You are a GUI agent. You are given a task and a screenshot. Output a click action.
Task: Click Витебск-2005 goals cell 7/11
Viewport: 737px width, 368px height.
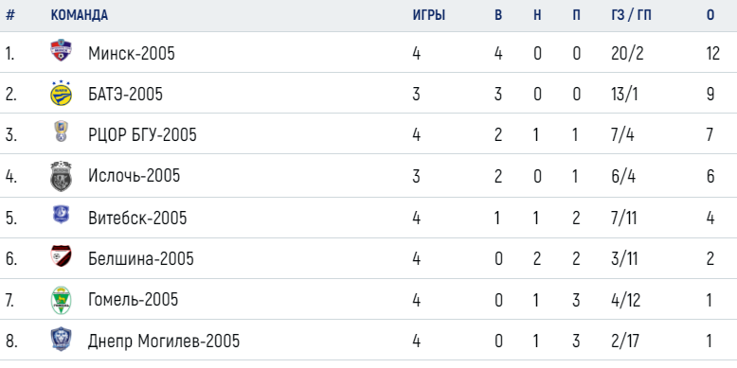(x=623, y=219)
